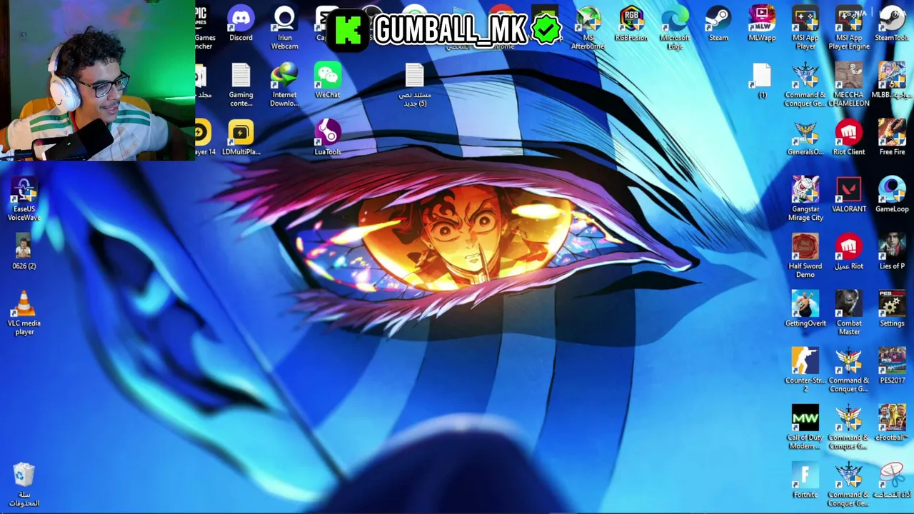The height and width of the screenshot is (514, 914).
Task: Click the PES2017 shortcut
Action: (892, 366)
